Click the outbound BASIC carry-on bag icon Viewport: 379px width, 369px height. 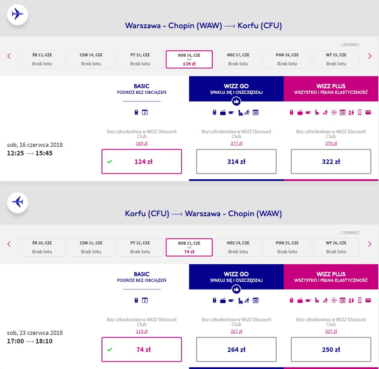coord(136,112)
